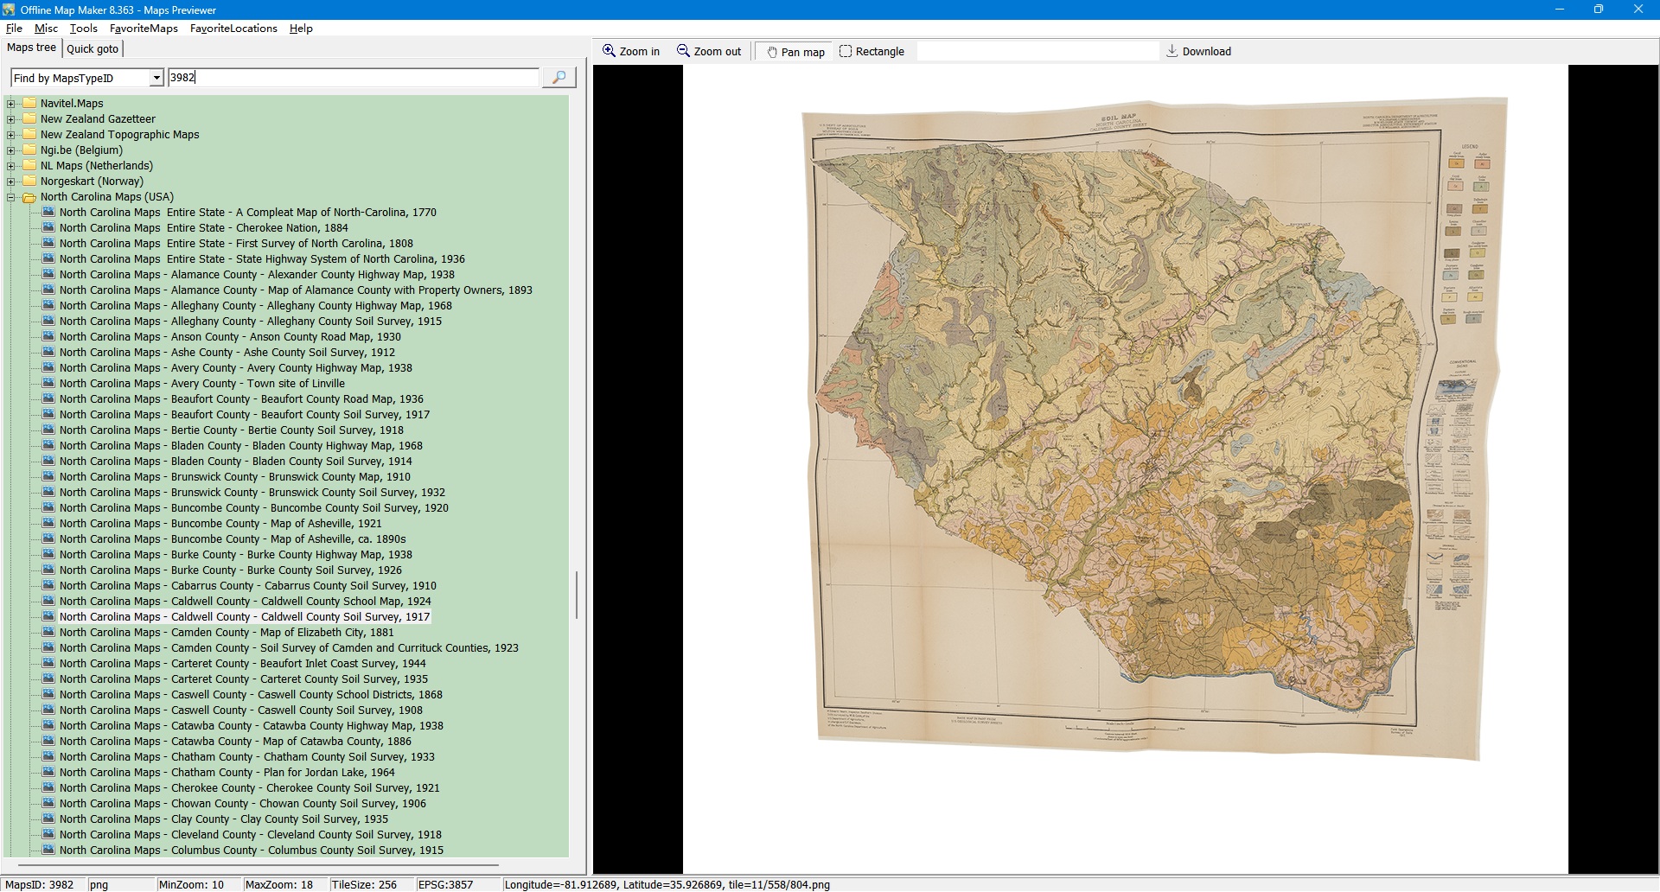Click the Norgeskart (Norway) folder icon
Image resolution: width=1660 pixels, height=892 pixels.
point(29,182)
